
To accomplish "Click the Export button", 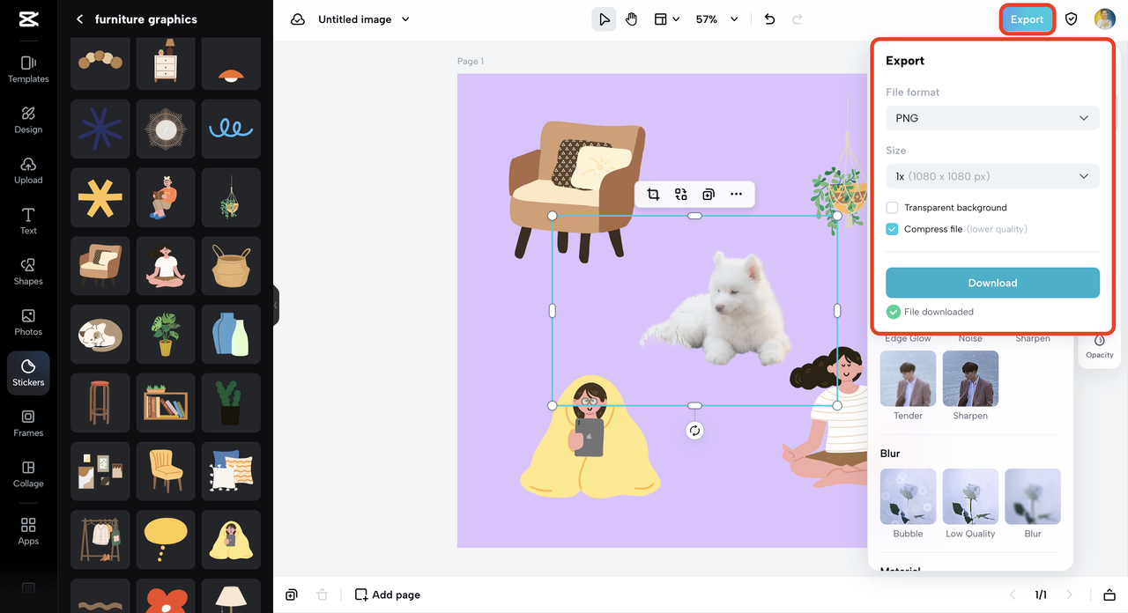I will coord(1027,19).
